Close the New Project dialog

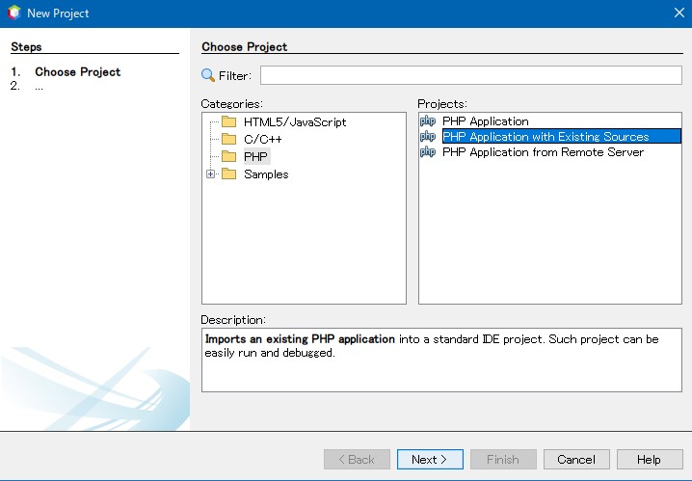click(679, 13)
